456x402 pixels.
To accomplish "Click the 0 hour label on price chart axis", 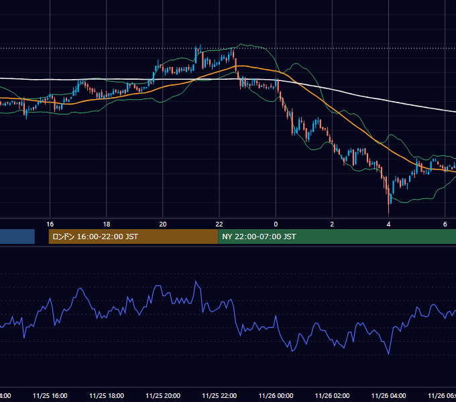I will point(276,224).
